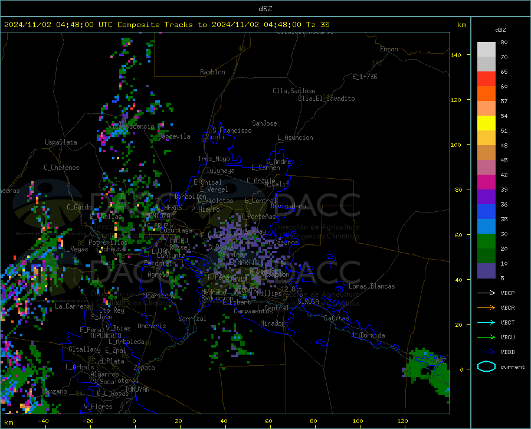Click the T_Porteñas map label

point(258,217)
